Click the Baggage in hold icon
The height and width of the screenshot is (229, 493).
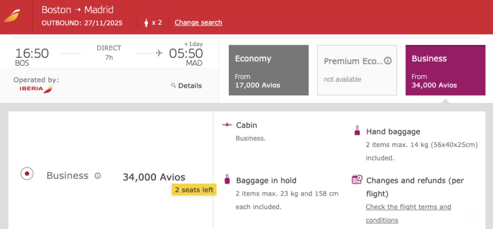pos(227,180)
